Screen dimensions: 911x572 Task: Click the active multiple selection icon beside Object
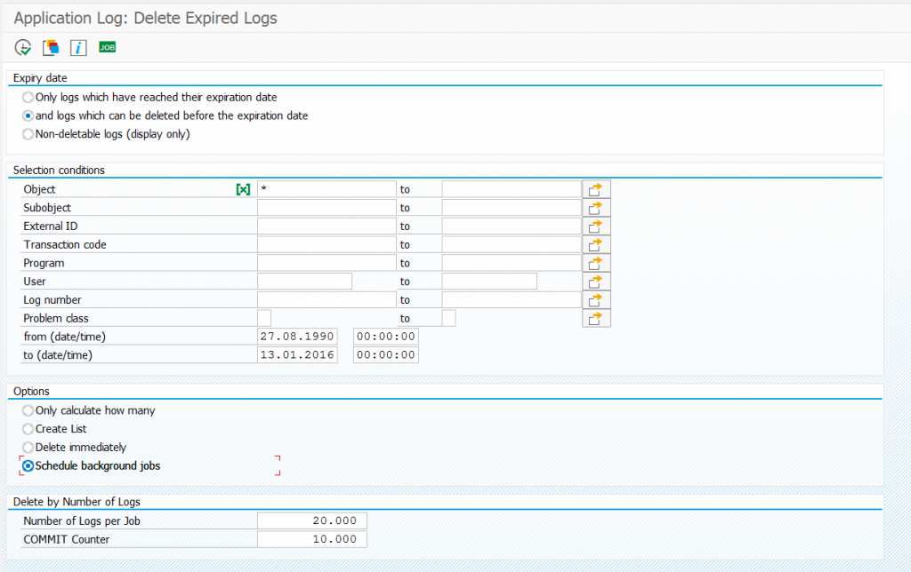241,188
